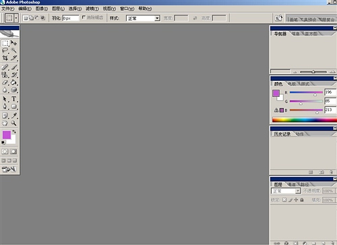Expand the marquee tool preset picker arrow
This screenshot has height=245, width=337.
[16, 18]
